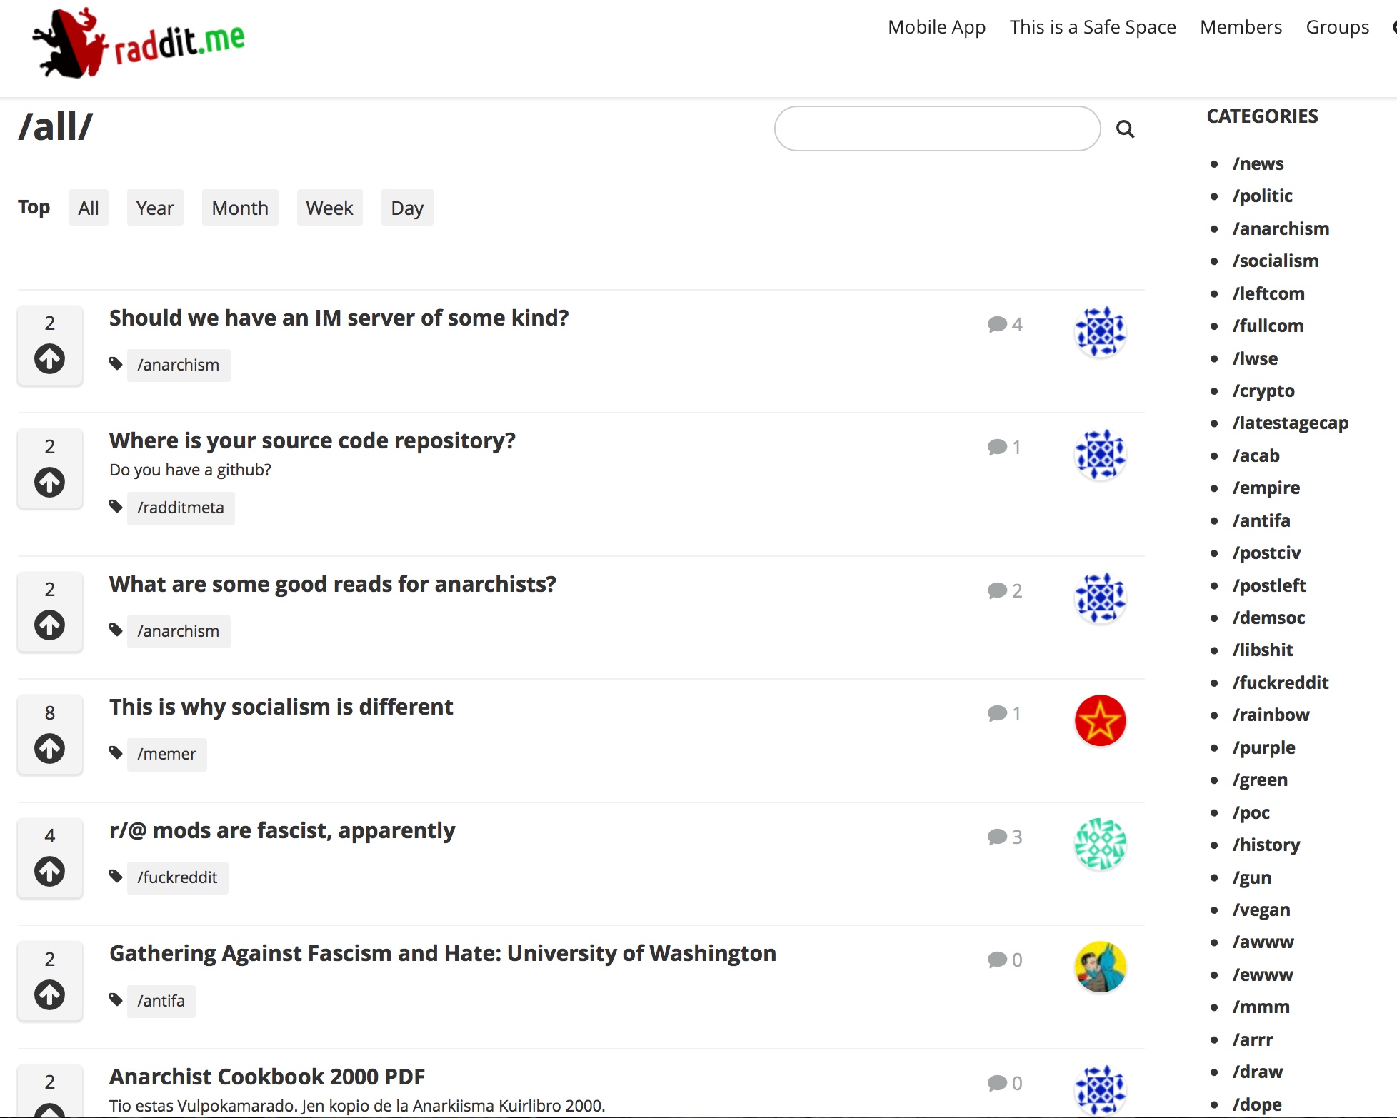This screenshot has height=1118, width=1397.
Task: Open red star avatar of socialism post
Action: pyautogui.click(x=1101, y=720)
